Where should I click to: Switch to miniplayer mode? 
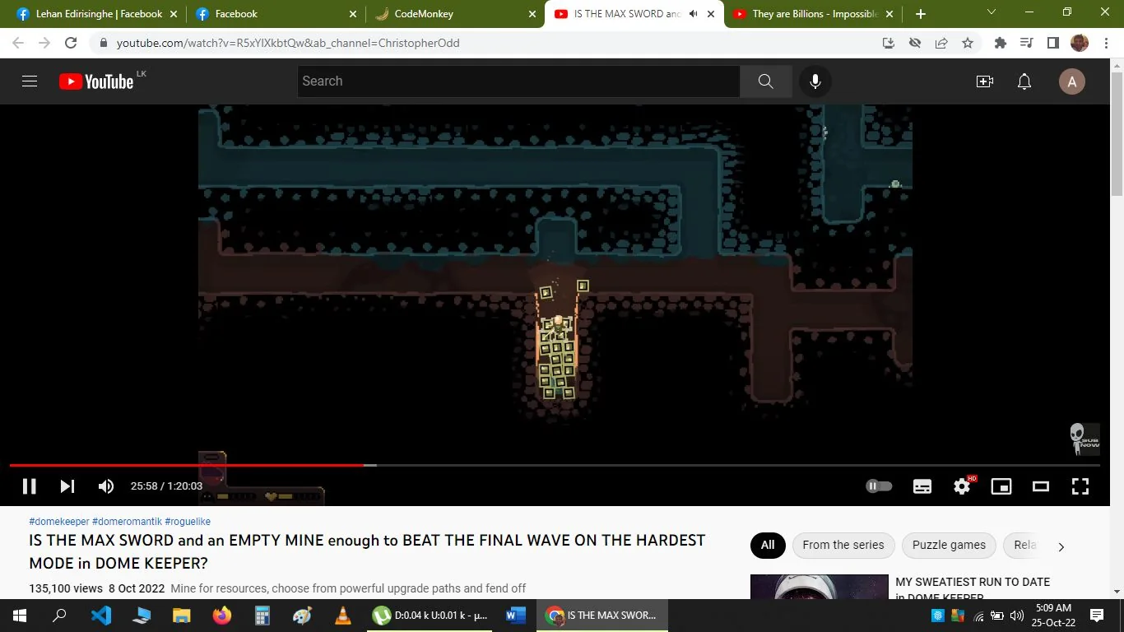coord(1001,486)
